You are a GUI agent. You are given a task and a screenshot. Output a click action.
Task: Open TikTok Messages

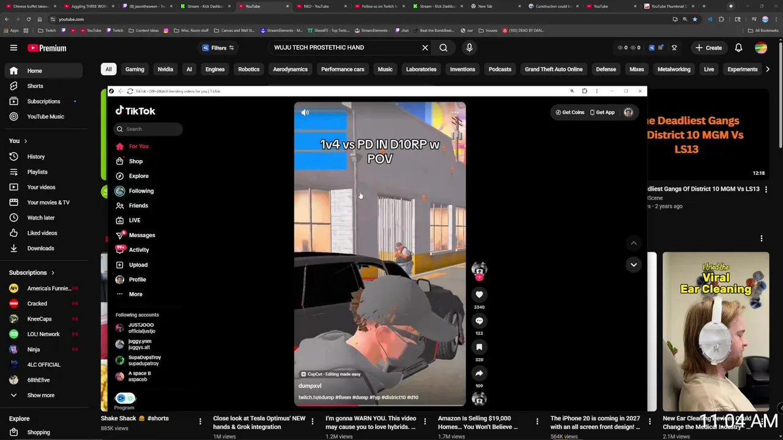(141, 235)
